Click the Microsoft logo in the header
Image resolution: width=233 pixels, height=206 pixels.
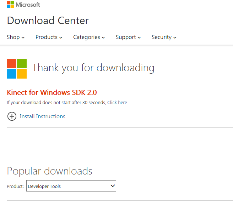[x=23, y=5]
